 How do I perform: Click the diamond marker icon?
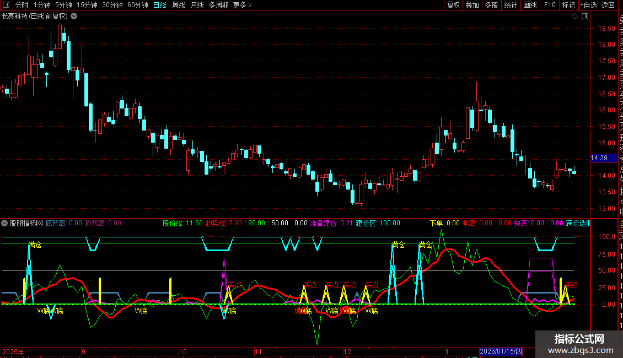tap(574, 17)
